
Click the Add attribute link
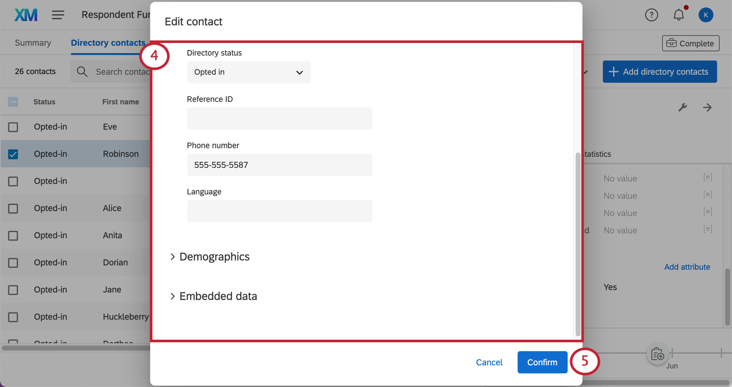point(687,267)
